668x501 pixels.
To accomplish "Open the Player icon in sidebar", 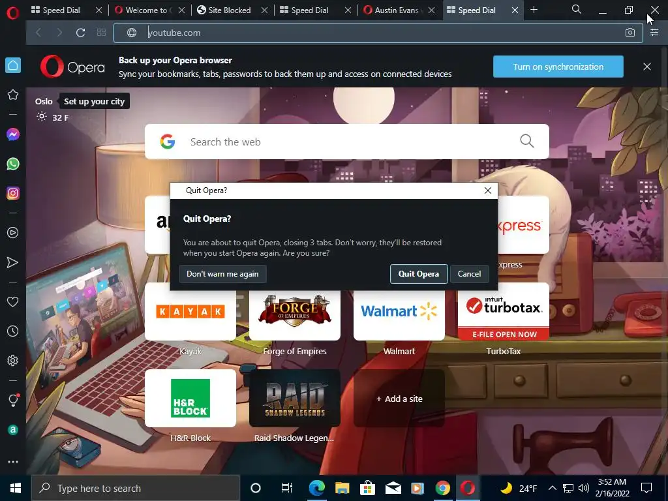I will (x=13, y=233).
